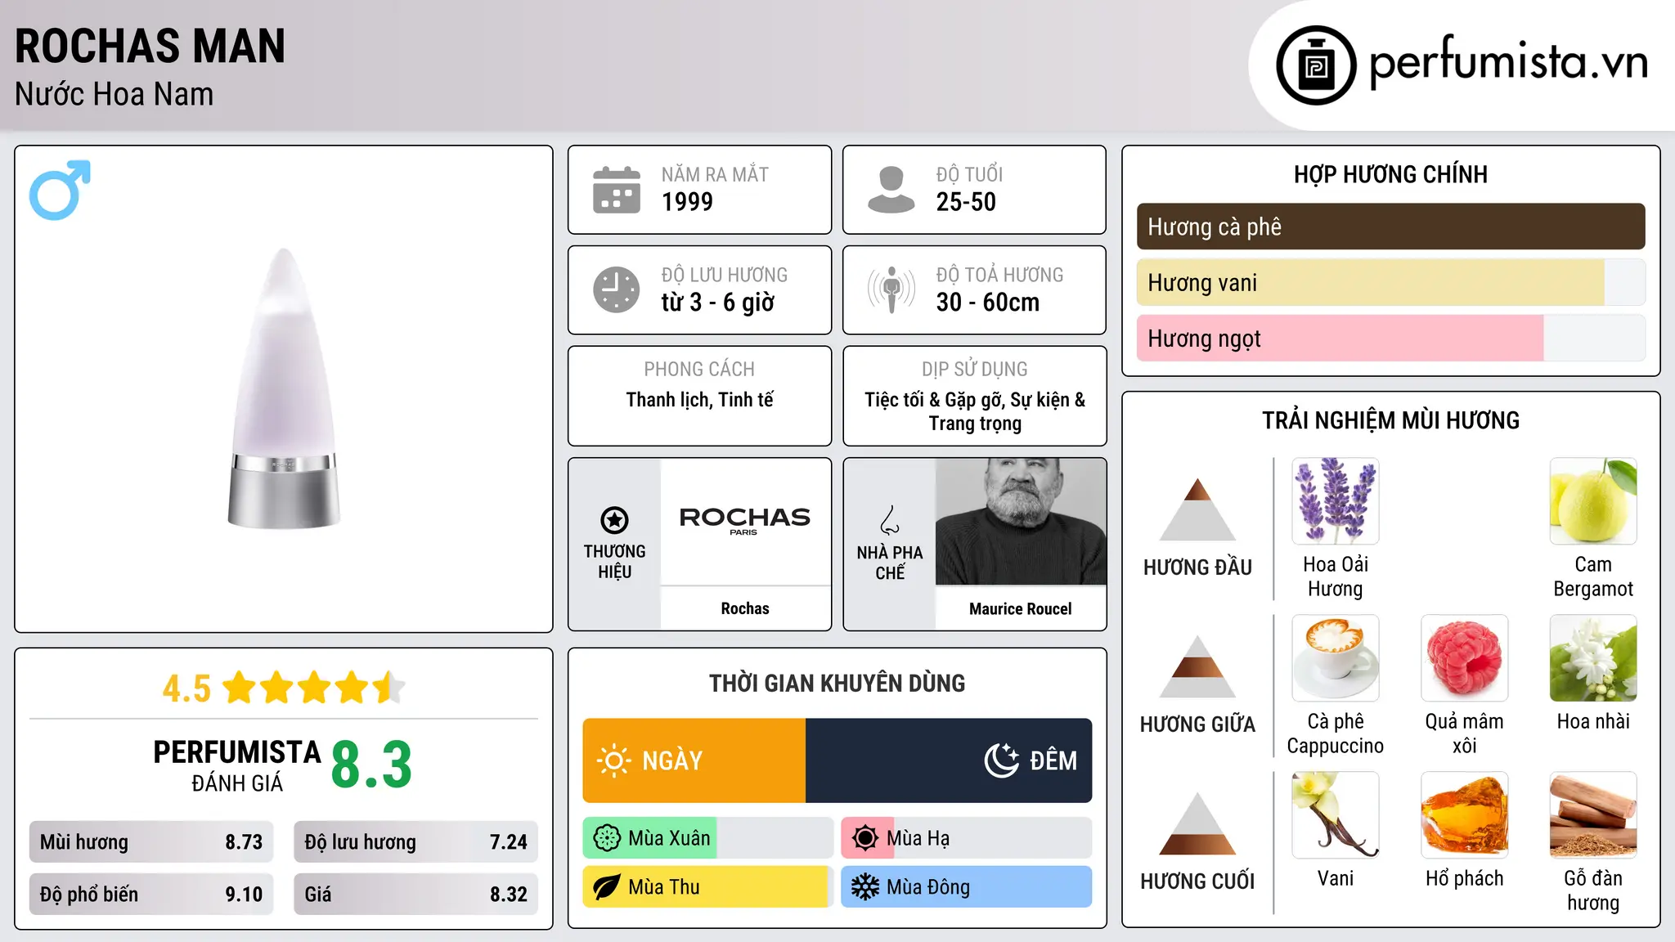Select the Quả mâm xôi raspberry image
The height and width of the screenshot is (942, 1675).
1465,658
